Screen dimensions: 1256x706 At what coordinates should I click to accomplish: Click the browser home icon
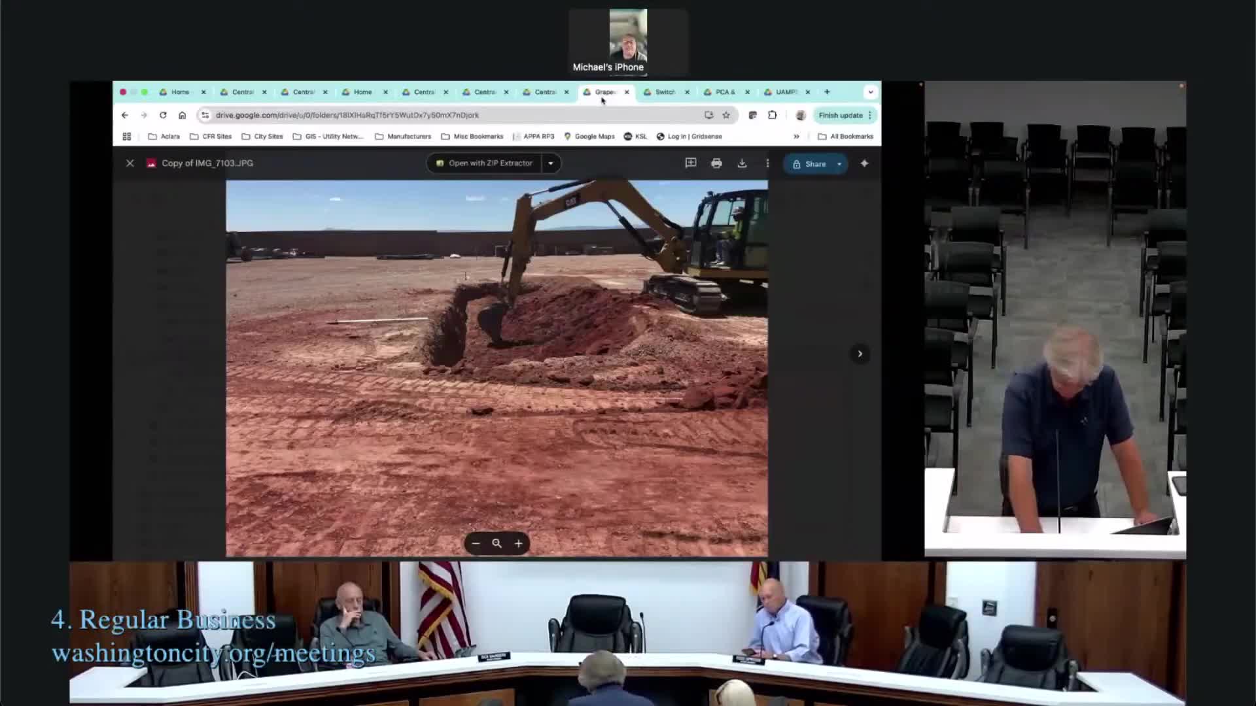pyautogui.click(x=182, y=115)
